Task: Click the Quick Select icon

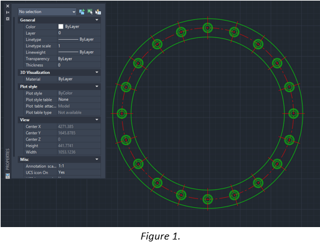Action: [x=98, y=12]
